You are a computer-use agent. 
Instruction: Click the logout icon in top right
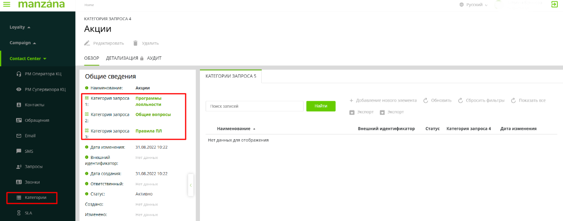pos(554,4)
